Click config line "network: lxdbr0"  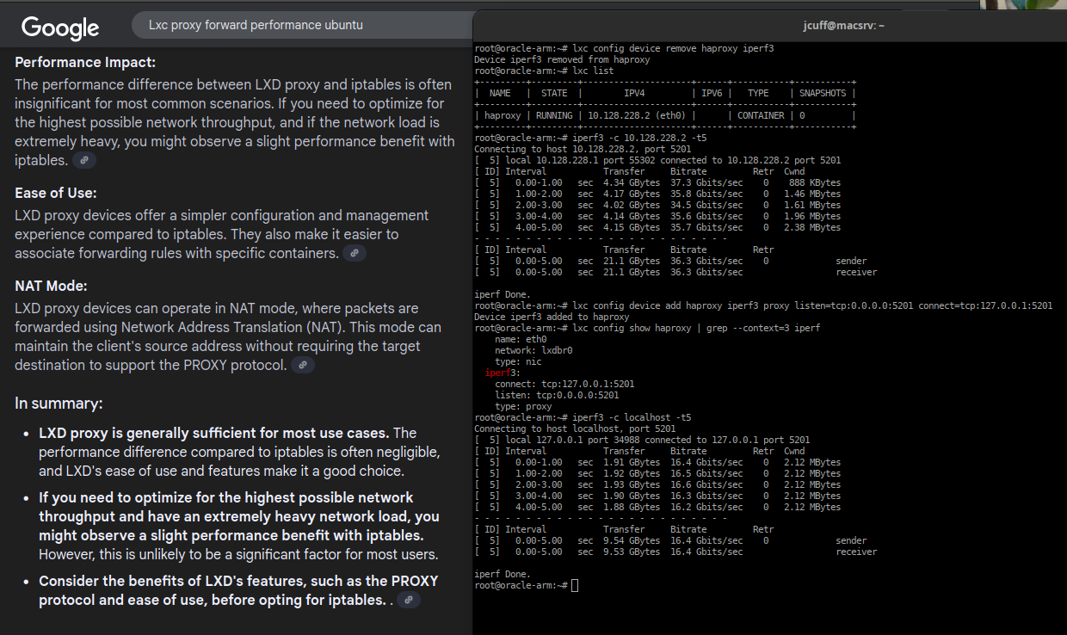533,350
